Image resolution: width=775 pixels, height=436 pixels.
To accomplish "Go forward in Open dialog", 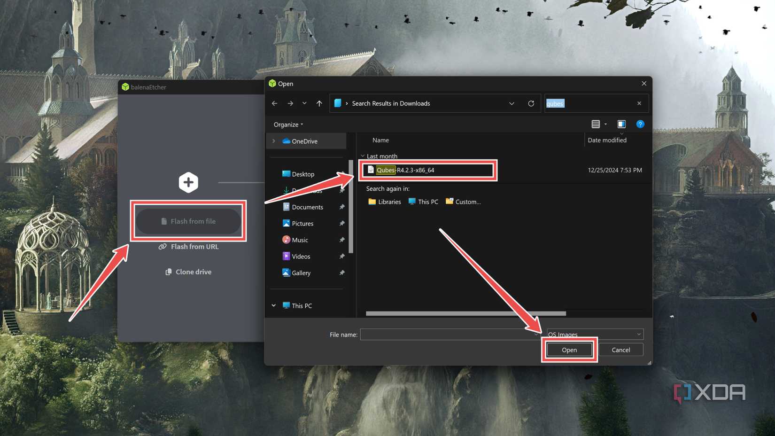I will [x=290, y=103].
